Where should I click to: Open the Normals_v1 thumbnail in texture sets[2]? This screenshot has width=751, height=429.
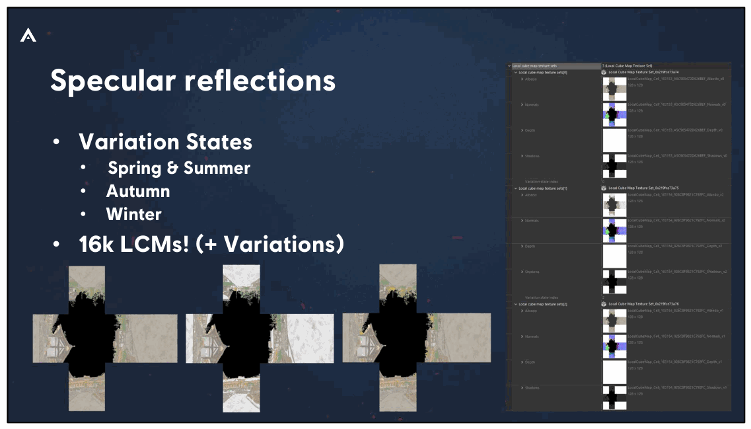(x=614, y=346)
